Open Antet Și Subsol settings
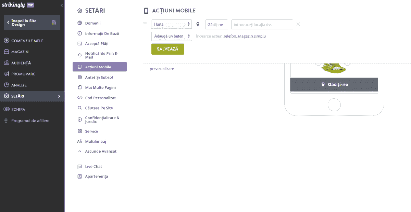The width and height of the screenshot is (411, 212). [x=100, y=77]
